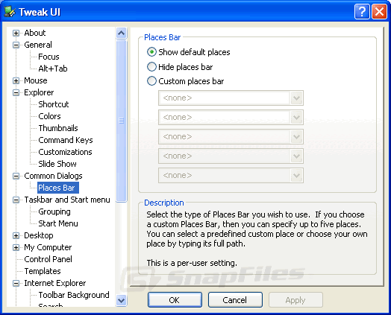
Task: Collapse Taskbar and Start menu node
Action: (16, 200)
